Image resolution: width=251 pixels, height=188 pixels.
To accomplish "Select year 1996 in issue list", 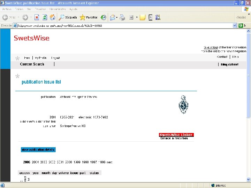I will click(x=102, y=162).
